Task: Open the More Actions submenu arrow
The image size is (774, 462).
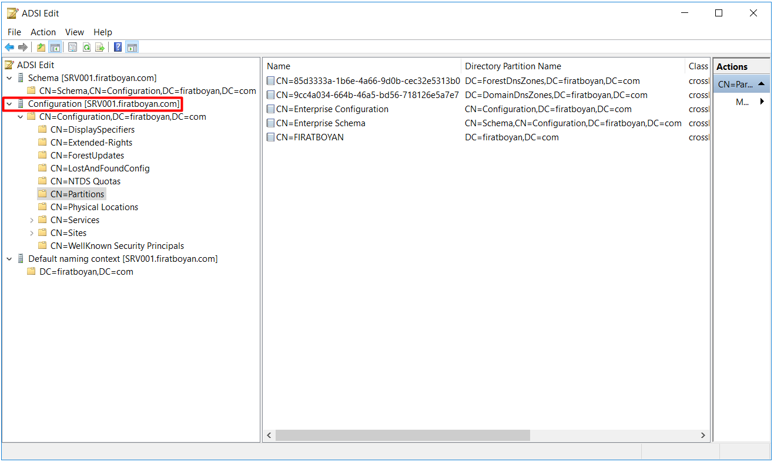Action: (762, 102)
